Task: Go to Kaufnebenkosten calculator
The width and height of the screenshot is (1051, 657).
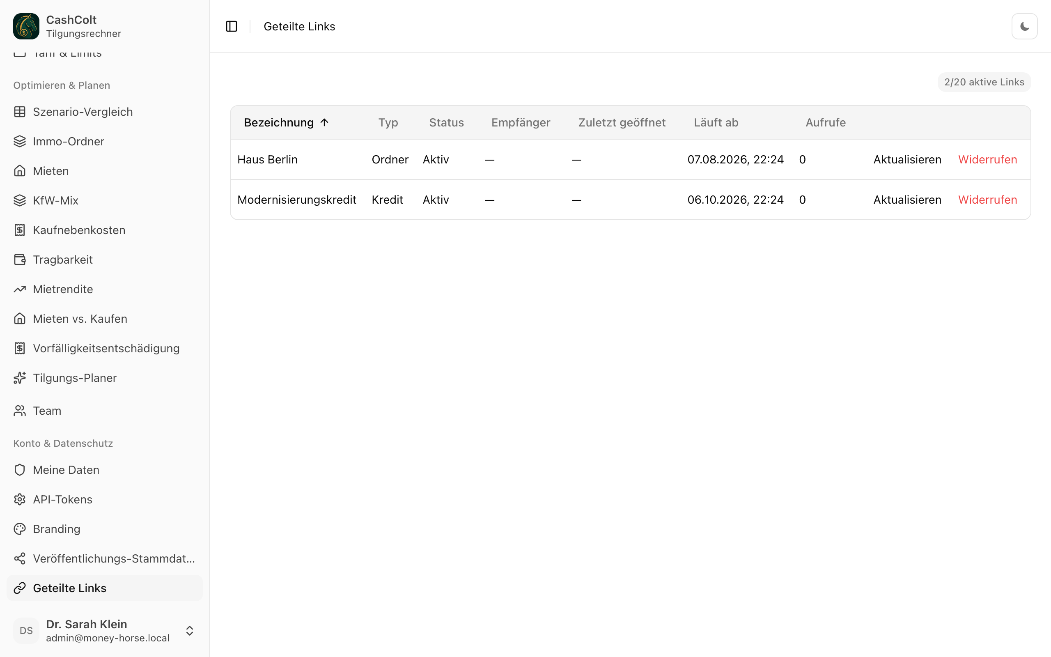Action: point(105,230)
